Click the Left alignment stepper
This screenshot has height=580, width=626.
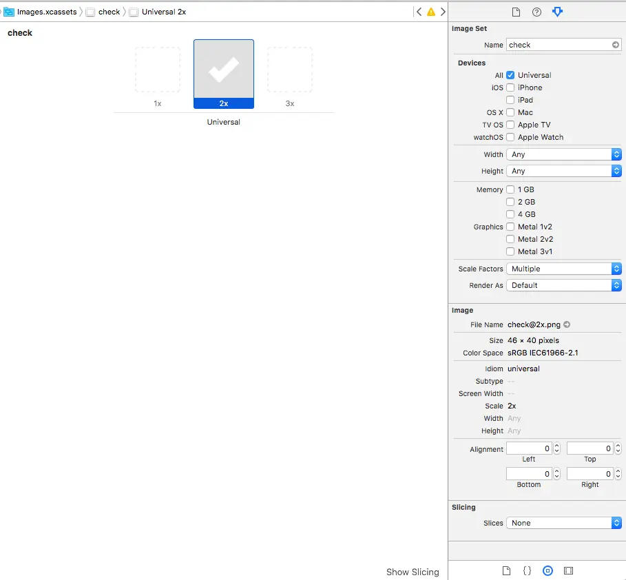point(557,448)
